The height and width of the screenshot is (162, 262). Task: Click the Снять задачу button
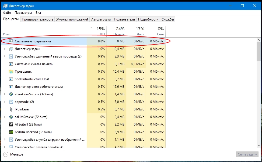point(248,154)
